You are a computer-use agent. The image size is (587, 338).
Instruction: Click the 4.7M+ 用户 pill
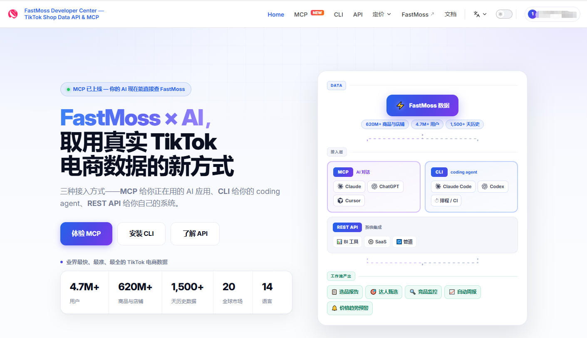427,124
